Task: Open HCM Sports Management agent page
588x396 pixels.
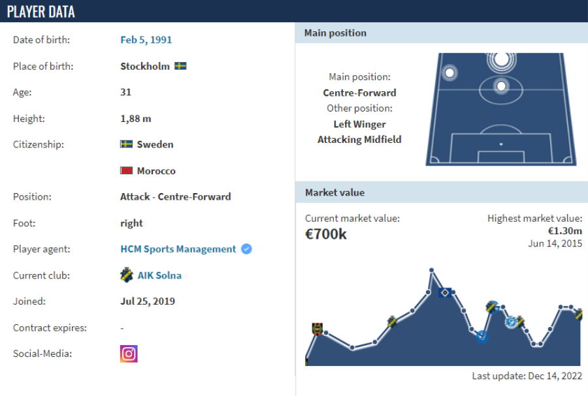Action: point(178,249)
